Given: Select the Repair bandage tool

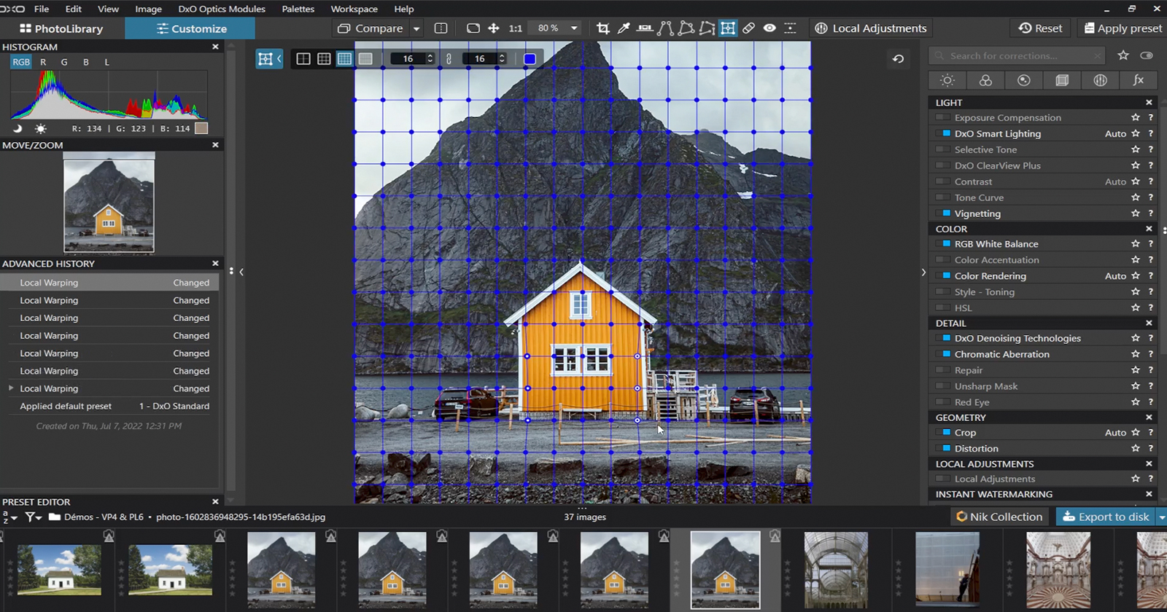Looking at the screenshot, I should (x=748, y=28).
